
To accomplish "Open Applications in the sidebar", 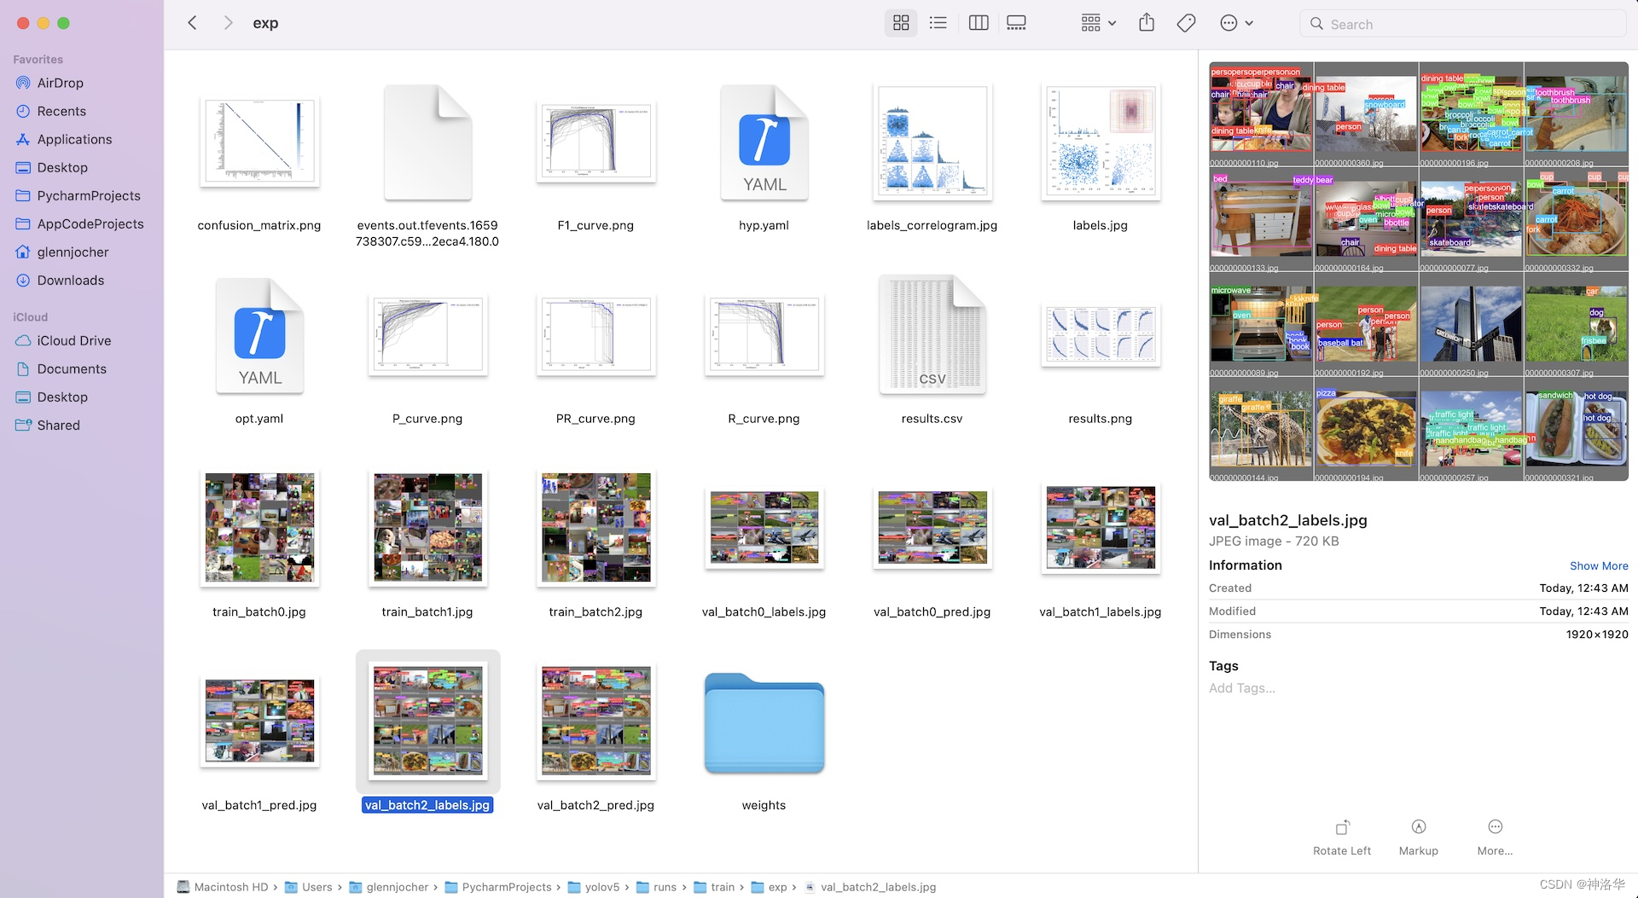I will (x=74, y=139).
